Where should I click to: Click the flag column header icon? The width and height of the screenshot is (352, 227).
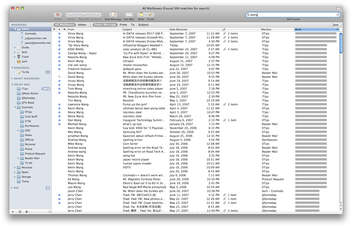[54, 29]
